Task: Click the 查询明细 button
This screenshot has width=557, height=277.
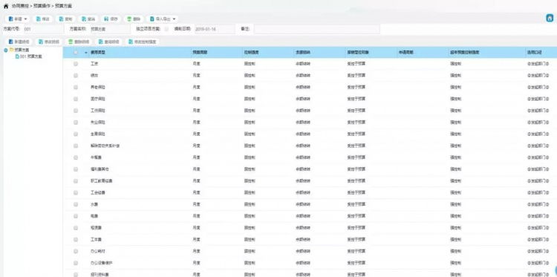Action: point(109,42)
